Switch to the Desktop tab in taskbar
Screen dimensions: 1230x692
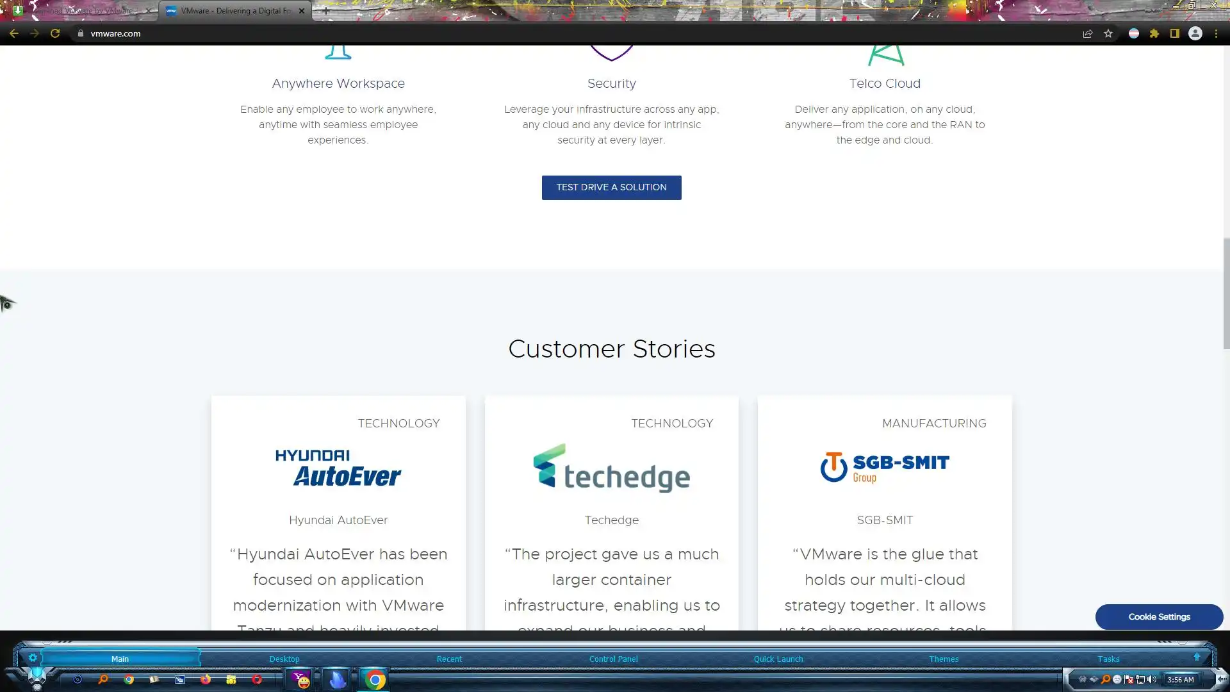coord(284,659)
